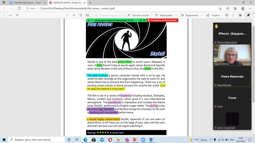Select Соня participant tile
This screenshot has height=143, width=255.
click(x=232, y=98)
